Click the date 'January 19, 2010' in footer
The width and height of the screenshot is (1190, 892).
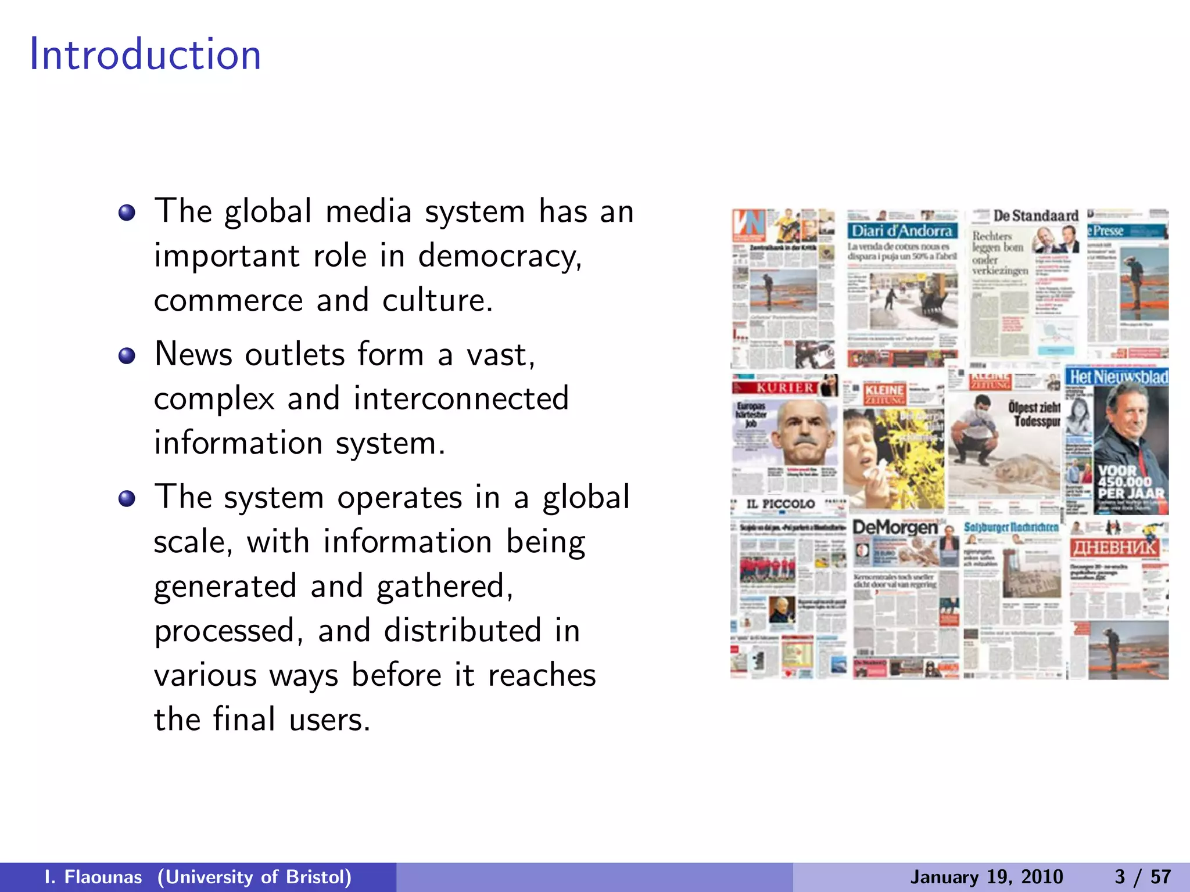(x=986, y=877)
